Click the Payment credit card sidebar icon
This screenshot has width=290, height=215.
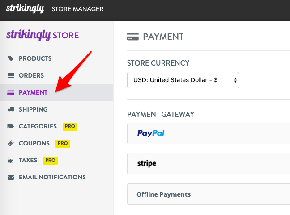tap(11, 92)
